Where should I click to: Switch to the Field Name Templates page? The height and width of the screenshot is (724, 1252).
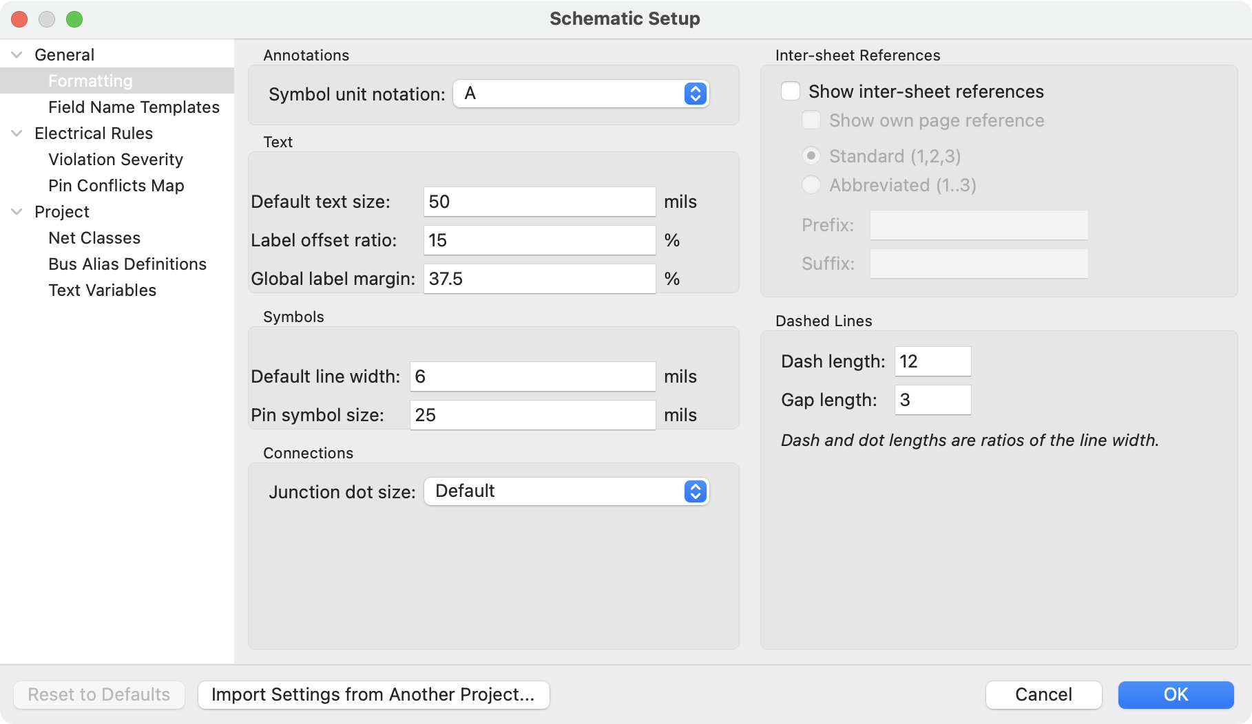point(134,107)
